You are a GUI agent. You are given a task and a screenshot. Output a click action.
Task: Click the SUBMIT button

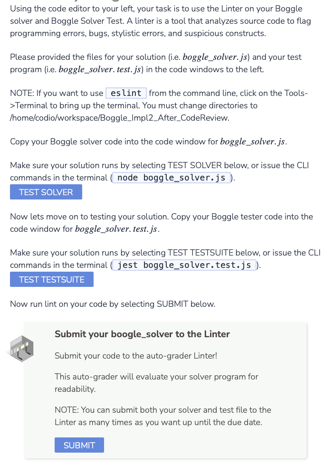point(79,445)
